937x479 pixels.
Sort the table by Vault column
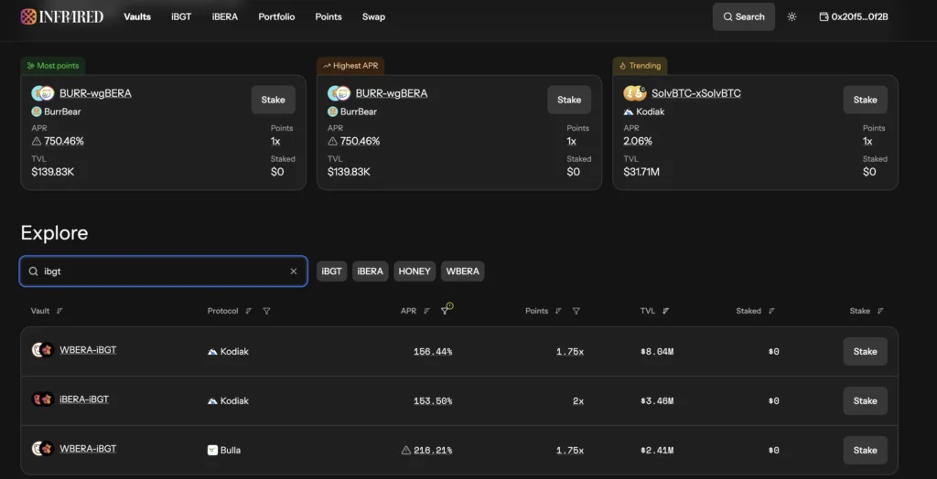click(59, 311)
